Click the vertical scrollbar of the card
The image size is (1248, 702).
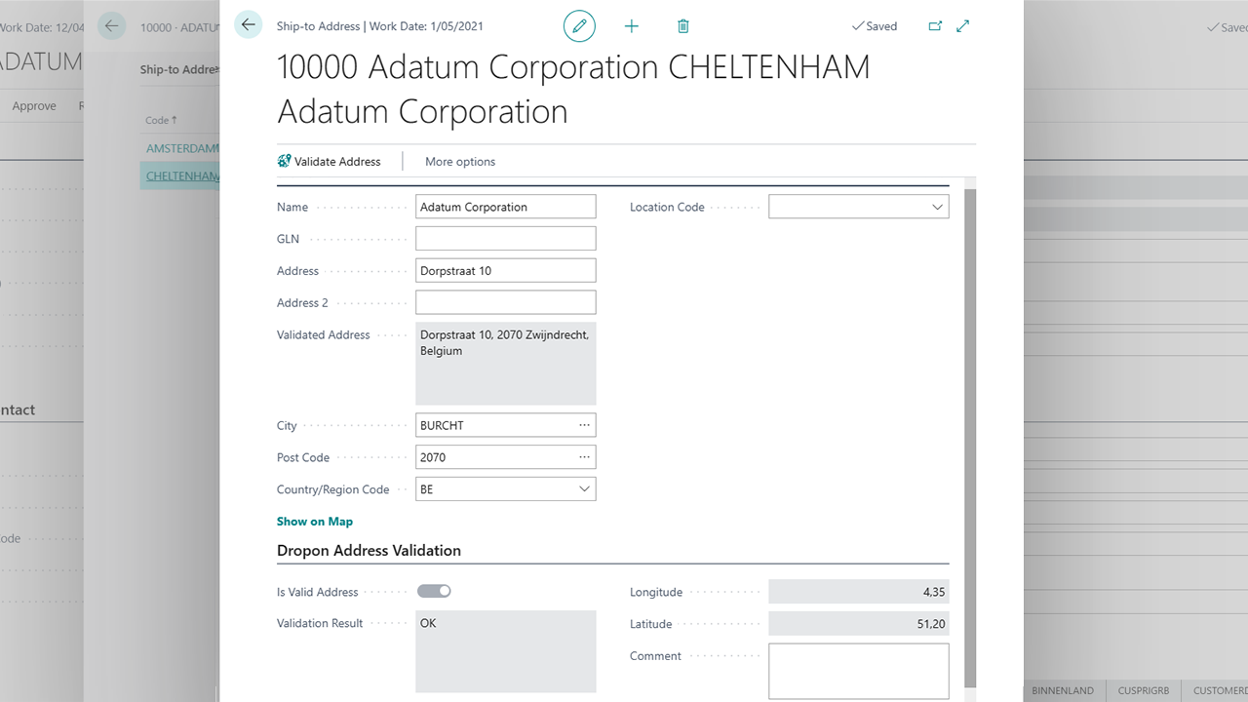[969, 439]
